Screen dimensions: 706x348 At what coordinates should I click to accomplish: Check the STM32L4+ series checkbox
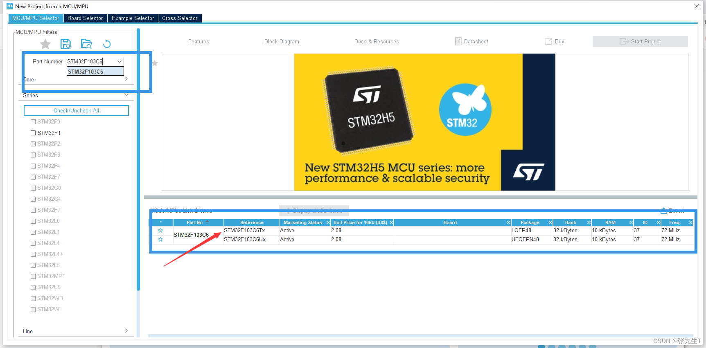(x=33, y=254)
